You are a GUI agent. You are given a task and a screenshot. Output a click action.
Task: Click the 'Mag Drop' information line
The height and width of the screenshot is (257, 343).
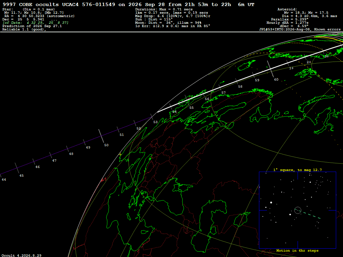pos(173,16)
